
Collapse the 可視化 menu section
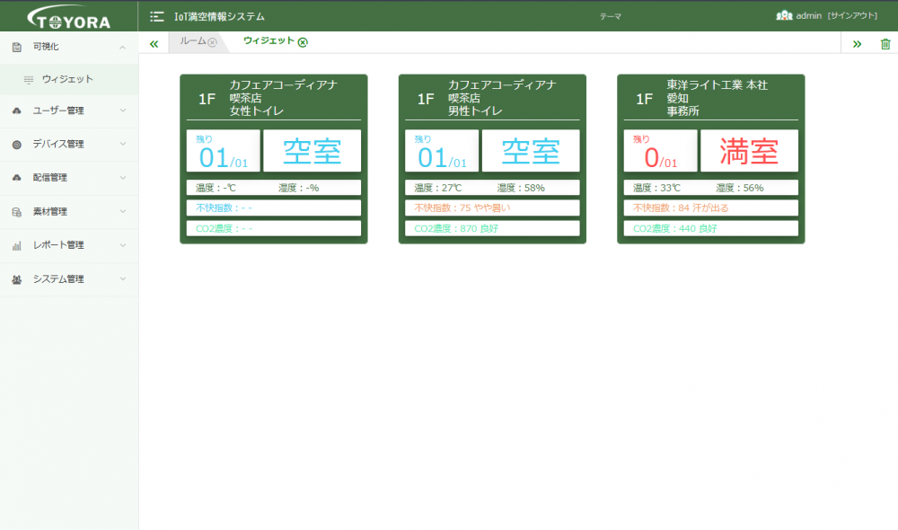click(122, 47)
